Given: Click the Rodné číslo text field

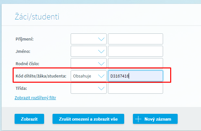Looking at the screenshot, I should [x=135, y=63].
